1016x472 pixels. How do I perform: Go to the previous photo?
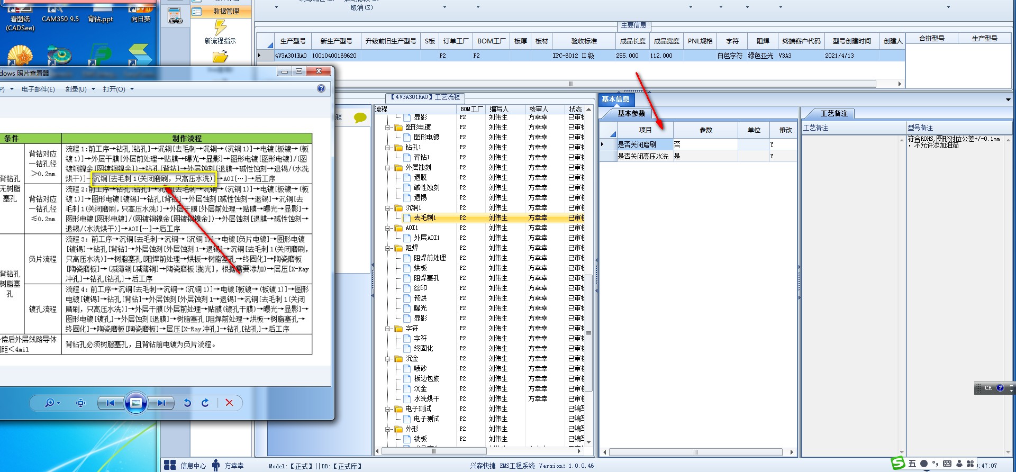110,403
